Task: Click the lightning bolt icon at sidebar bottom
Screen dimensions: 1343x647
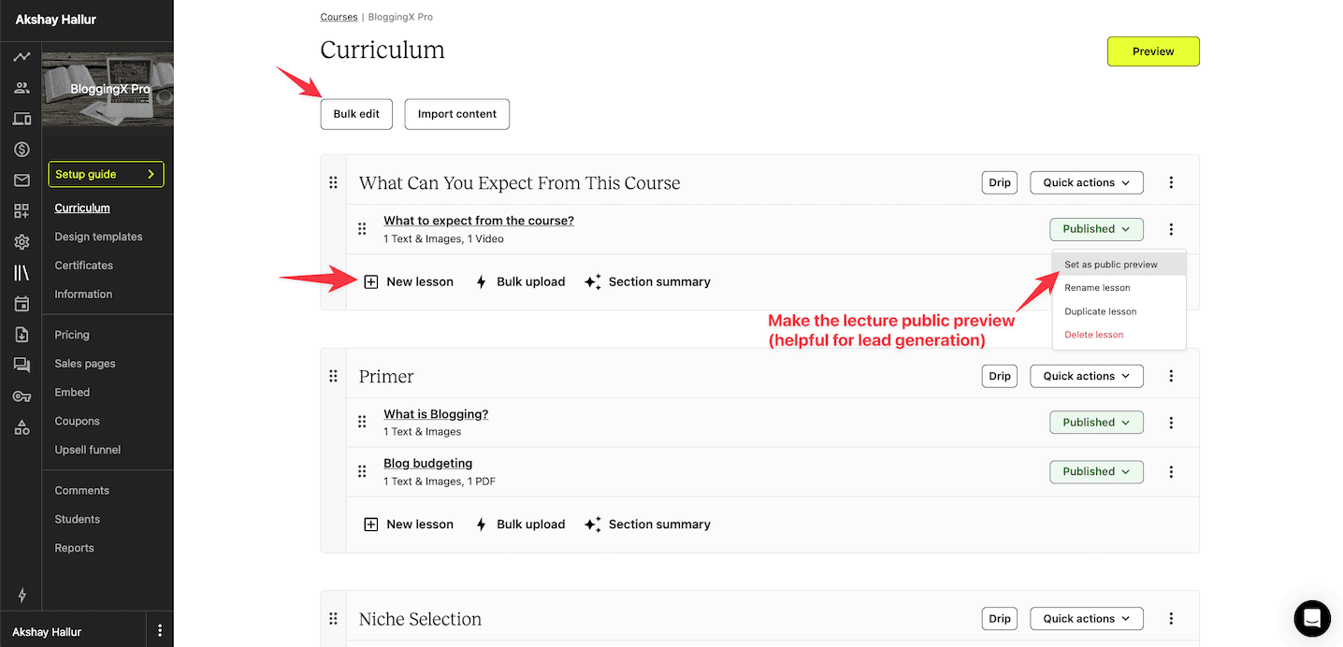Action: tap(21, 596)
